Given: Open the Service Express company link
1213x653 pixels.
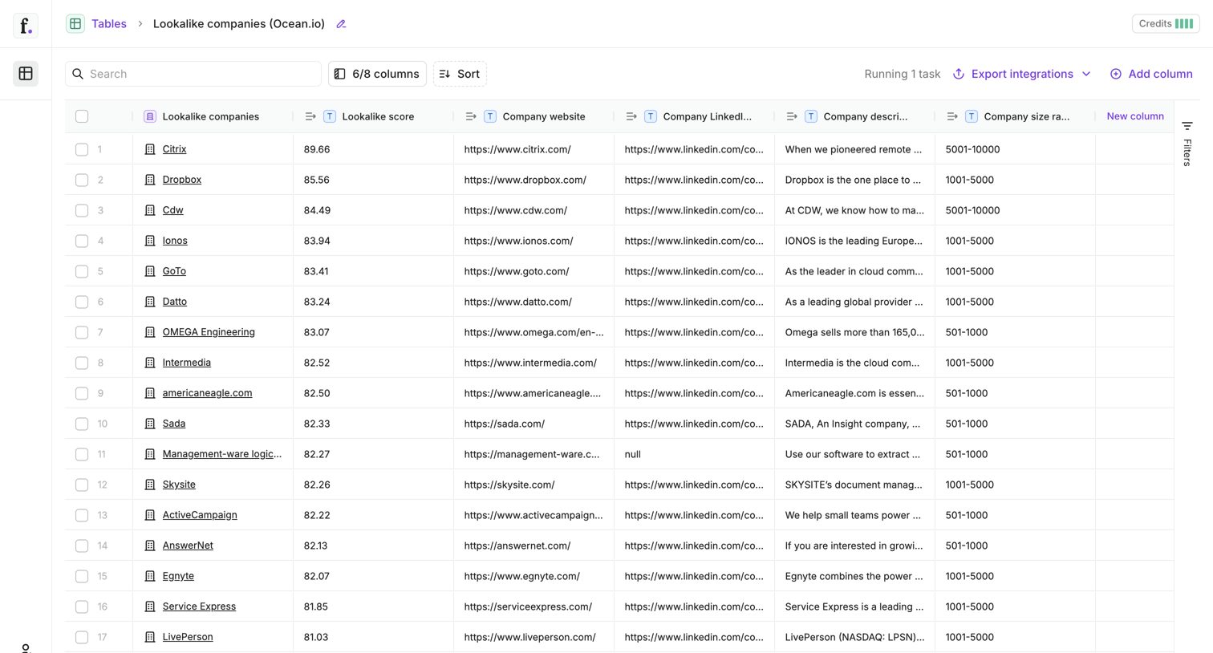Looking at the screenshot, I should [x=199, y=606].
